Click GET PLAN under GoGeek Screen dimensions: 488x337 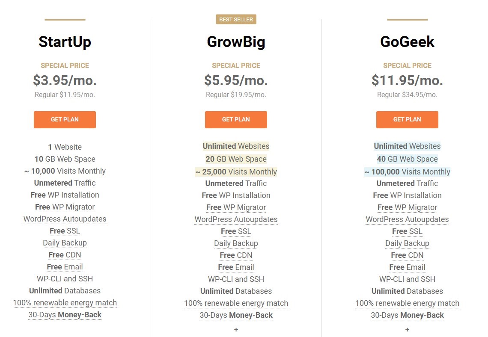click(x=407, y=120)
